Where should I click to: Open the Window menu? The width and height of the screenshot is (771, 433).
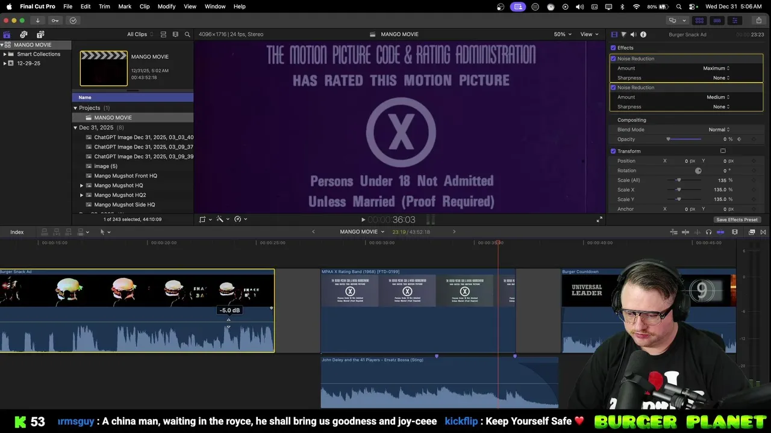click(x=215, y=7)
